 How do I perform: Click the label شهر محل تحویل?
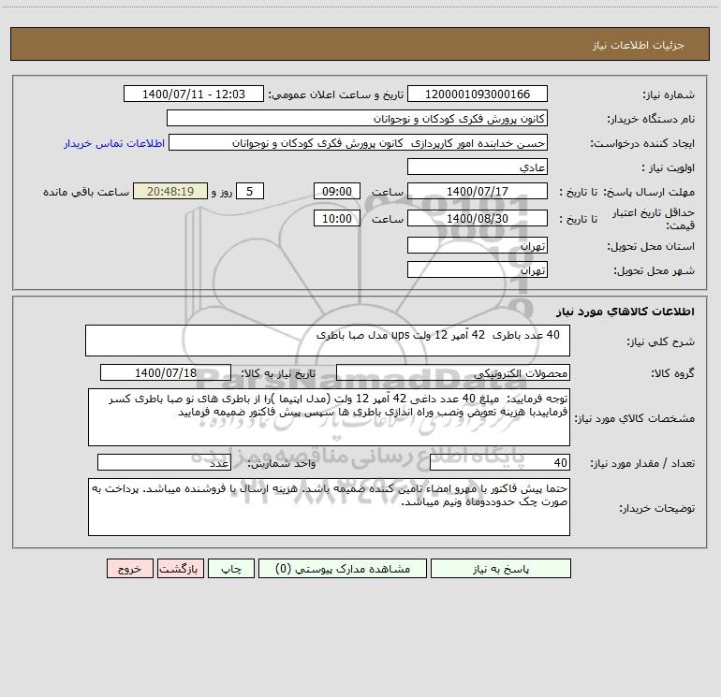[x=654, y=271]
